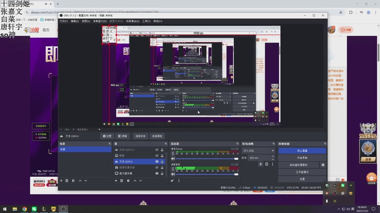Viewport: 380px width, 213px height.
Task: Open desktop audio channel three-dot options
Action: point(173,169)
